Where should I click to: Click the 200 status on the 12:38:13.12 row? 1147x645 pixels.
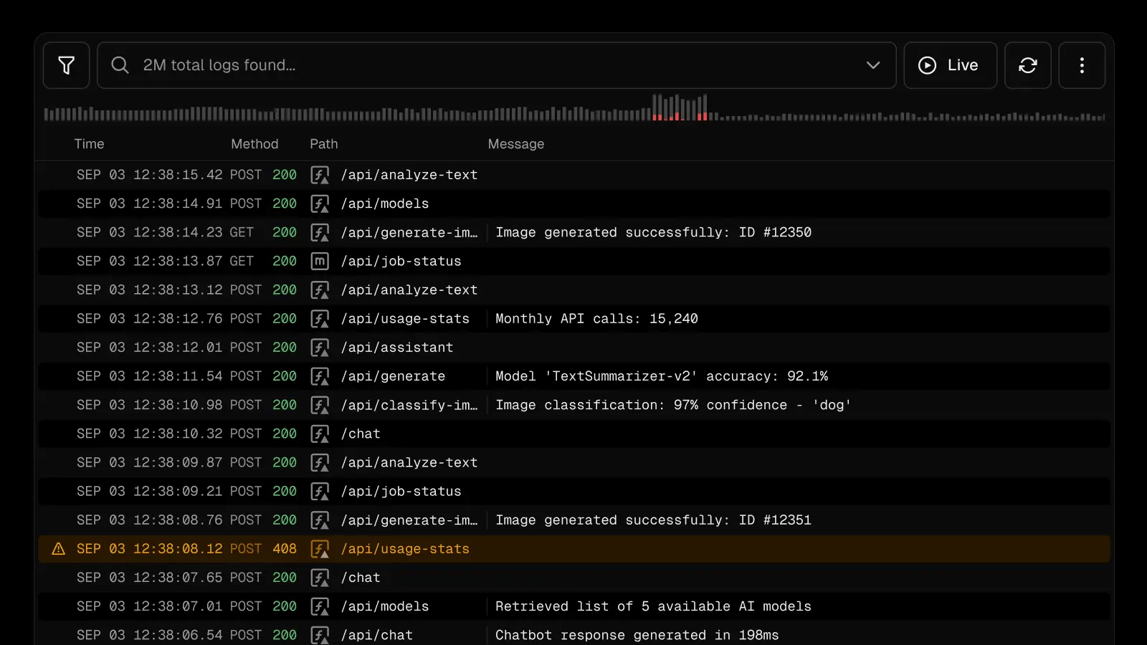[x=285, y=290]
